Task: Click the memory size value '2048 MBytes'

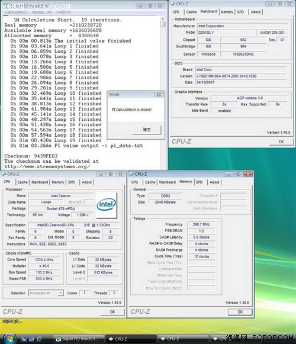Action: coord(165,202)
